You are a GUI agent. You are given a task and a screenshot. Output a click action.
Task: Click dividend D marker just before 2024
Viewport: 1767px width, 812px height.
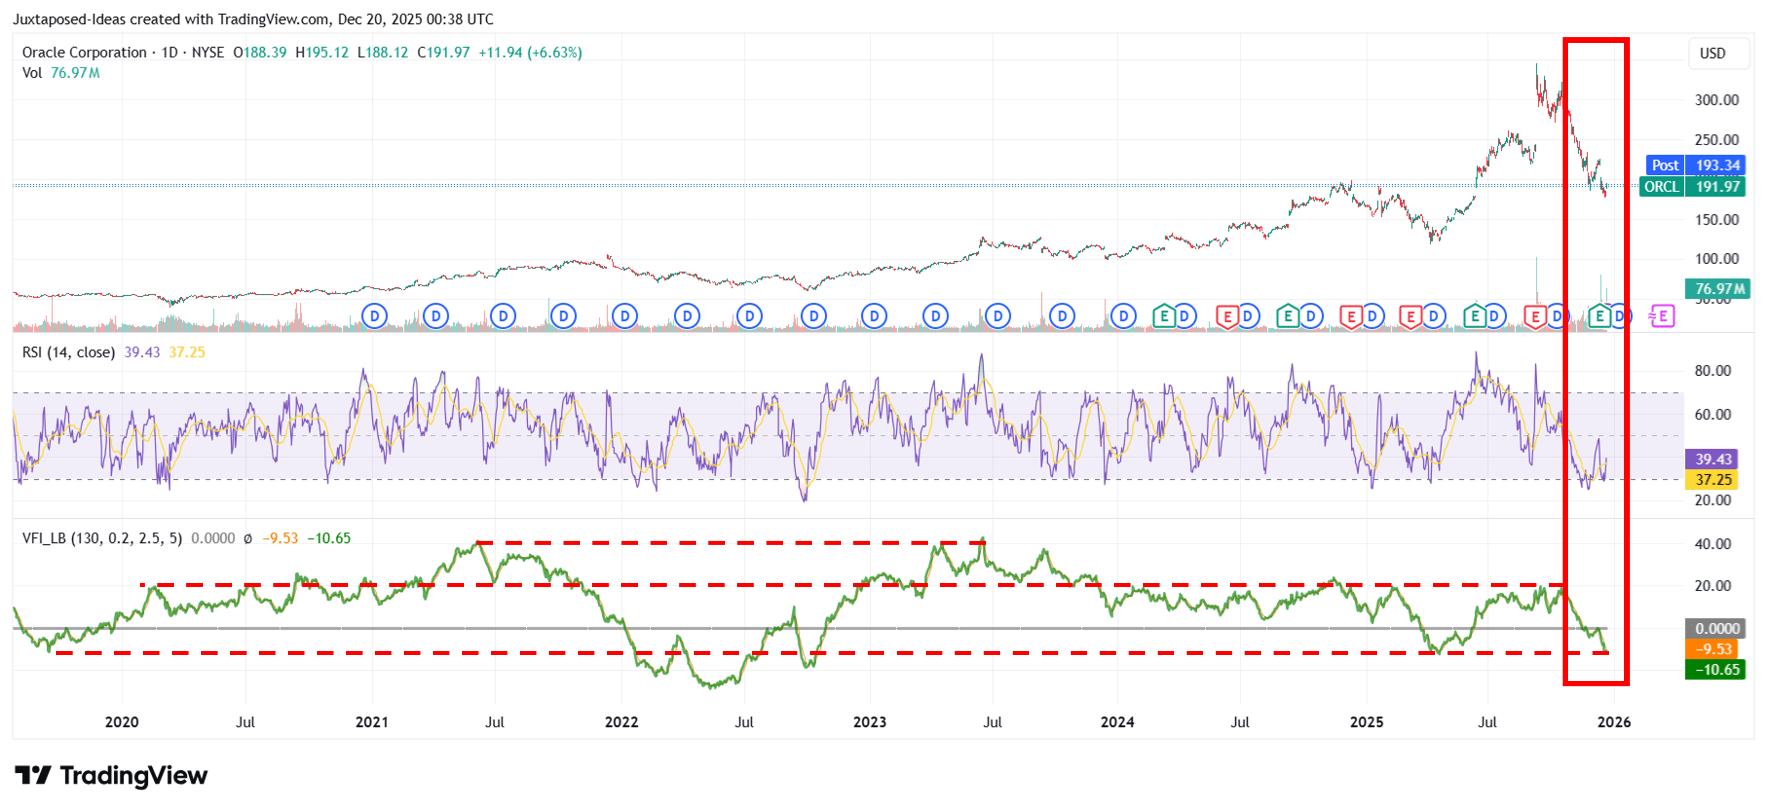pyautogui.click(x=1063, y=316)
